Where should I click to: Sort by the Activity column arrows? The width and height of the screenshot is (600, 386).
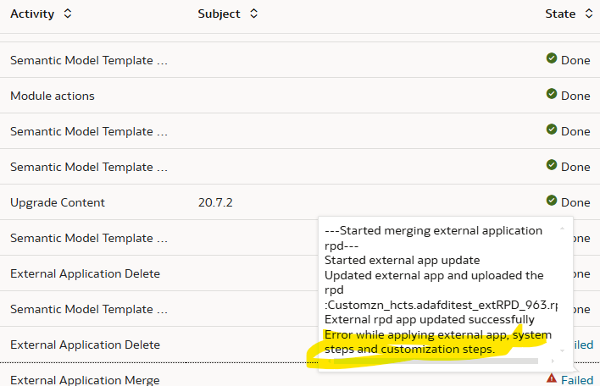coord(67,14)
